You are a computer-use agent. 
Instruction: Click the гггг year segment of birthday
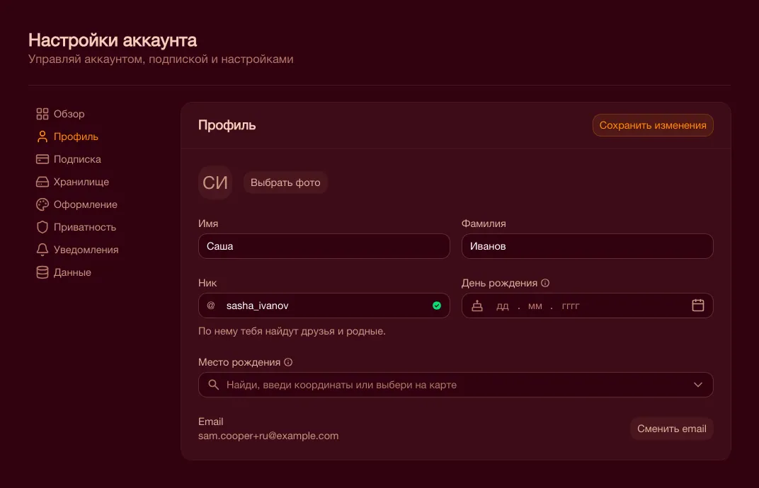click(x=570, y=306)
